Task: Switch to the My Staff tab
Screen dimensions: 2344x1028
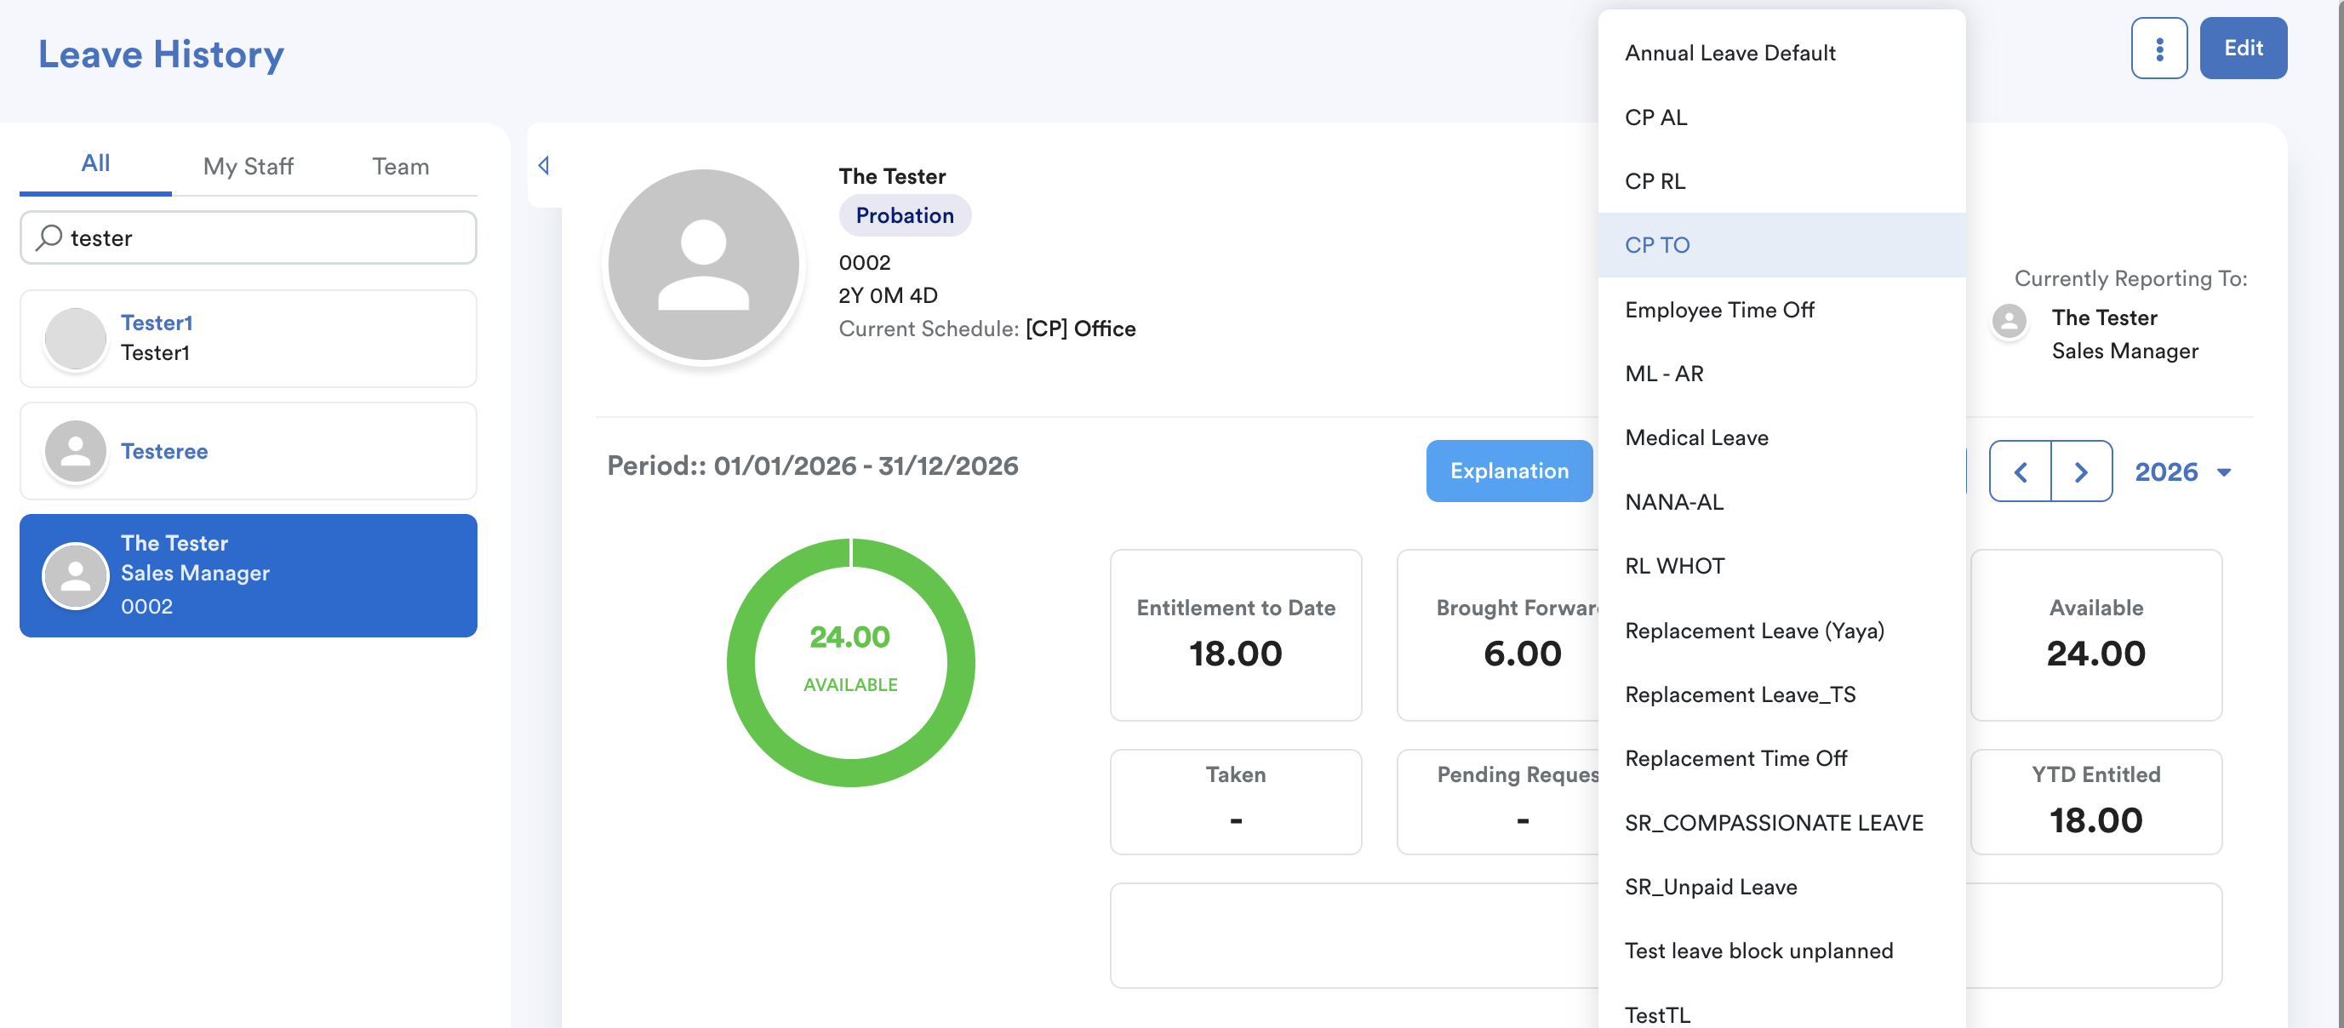Action: click(248, 166)
